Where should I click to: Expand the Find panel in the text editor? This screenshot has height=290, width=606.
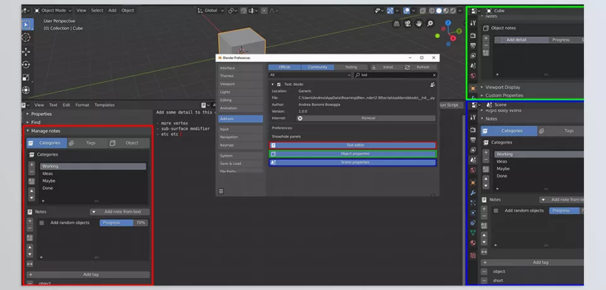[35, 122]
